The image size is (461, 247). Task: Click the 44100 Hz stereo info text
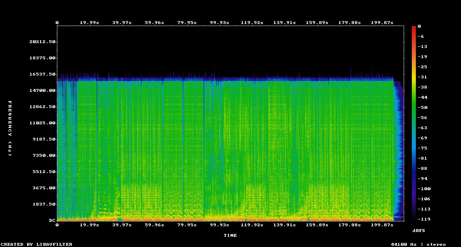pos(418,244)
